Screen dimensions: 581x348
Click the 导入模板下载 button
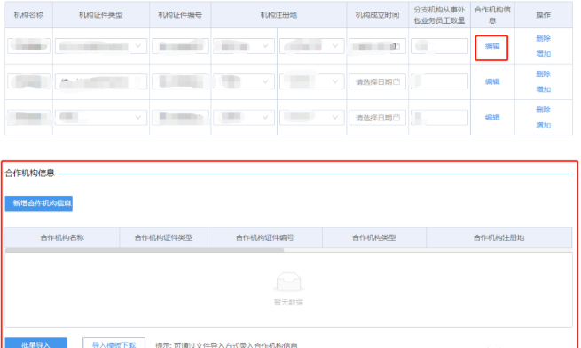tap(114, 343)
